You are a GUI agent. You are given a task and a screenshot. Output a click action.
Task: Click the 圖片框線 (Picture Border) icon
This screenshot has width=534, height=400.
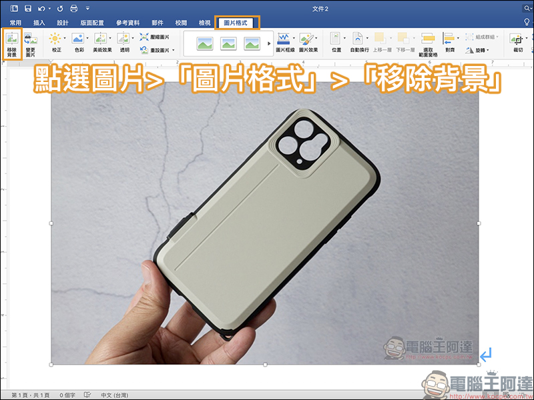pyautogui.click(x=284, y=39)
